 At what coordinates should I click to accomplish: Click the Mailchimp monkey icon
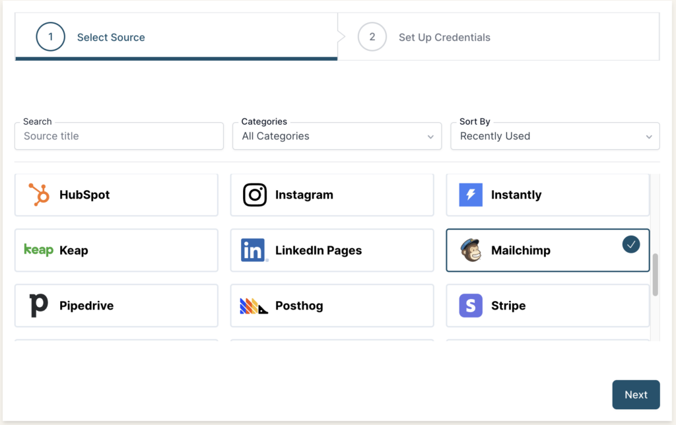(x=471, y=250)
